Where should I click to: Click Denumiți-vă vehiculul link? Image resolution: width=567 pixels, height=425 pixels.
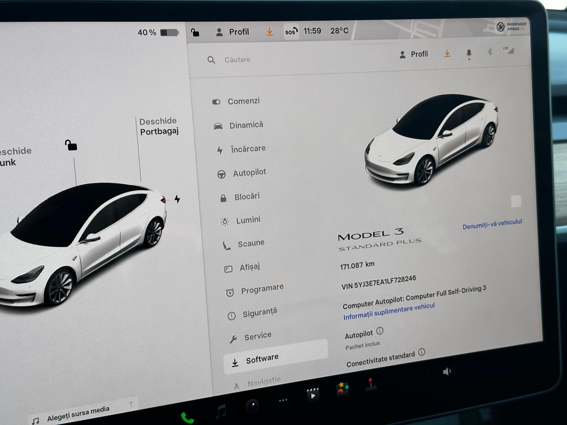[492, 224]
